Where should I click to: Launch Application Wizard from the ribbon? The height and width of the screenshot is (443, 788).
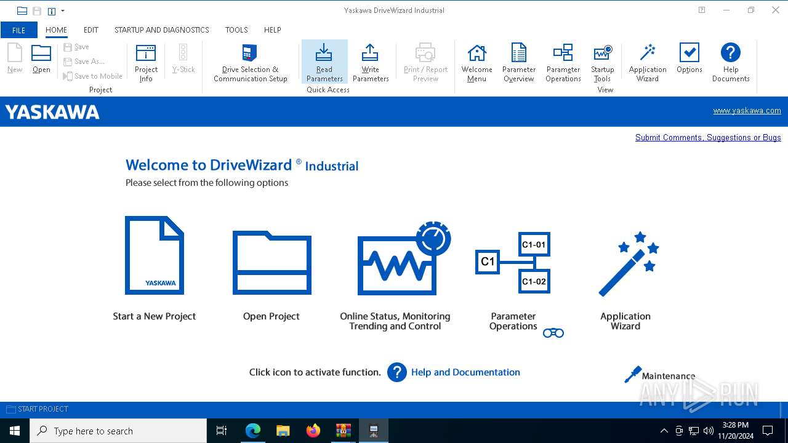pyautogui.click(x=648, y=62)
